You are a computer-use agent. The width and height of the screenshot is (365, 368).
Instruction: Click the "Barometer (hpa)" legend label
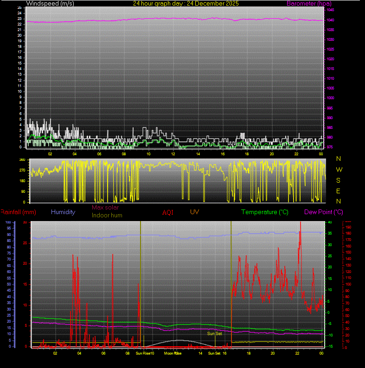[309, 4]
